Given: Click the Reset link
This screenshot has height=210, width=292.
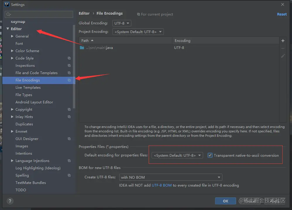Looking at the screenshot, I should [282, 14].
